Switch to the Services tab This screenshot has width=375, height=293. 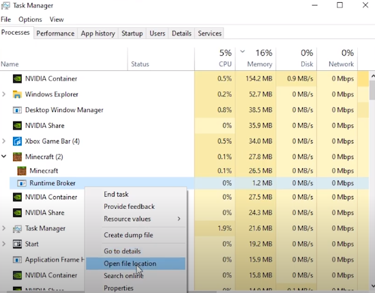tap(209, 33)
